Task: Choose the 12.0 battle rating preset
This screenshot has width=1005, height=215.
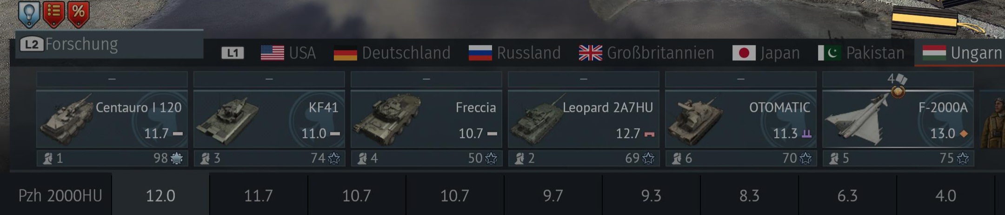Action: click(160, 195)
